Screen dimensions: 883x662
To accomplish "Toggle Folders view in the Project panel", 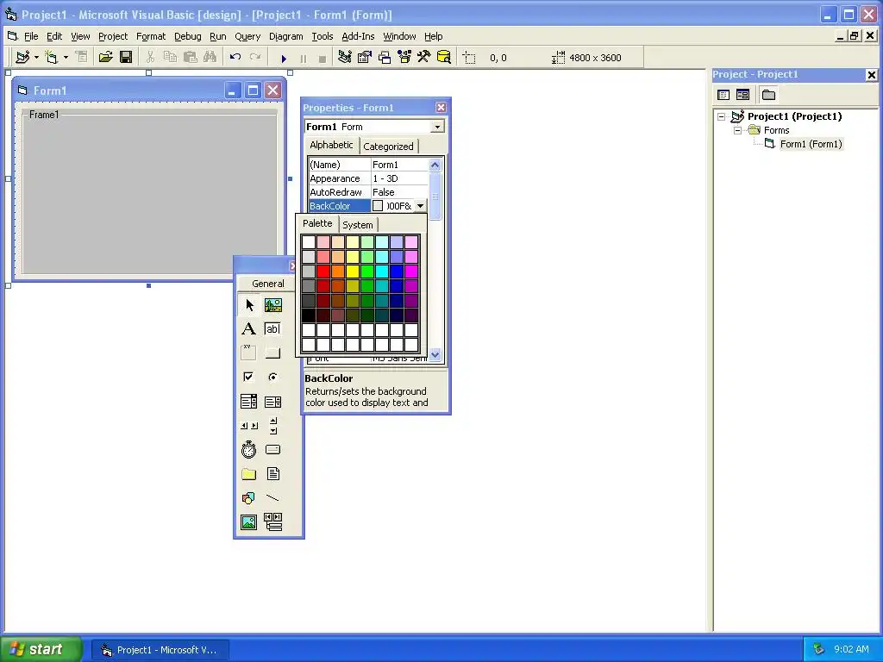I will click(768, 95).
